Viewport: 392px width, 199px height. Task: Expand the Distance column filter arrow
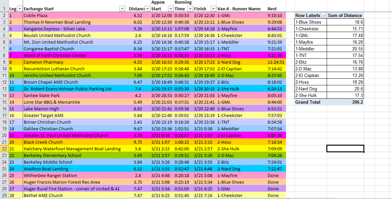tap(147, 9)
